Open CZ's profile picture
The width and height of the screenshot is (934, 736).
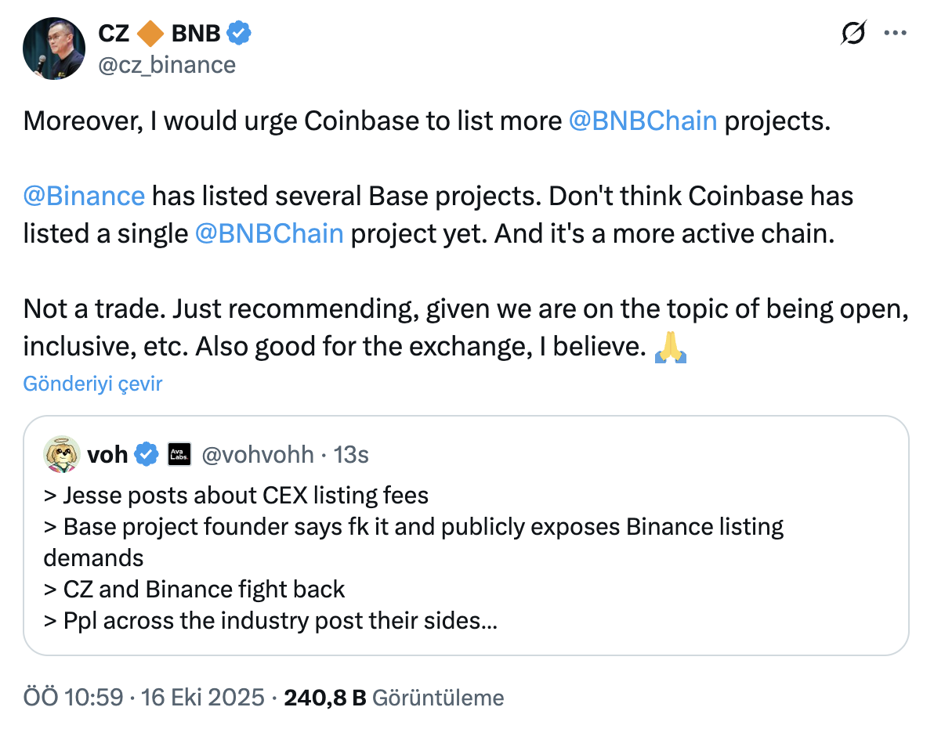[x=54, y=47]
